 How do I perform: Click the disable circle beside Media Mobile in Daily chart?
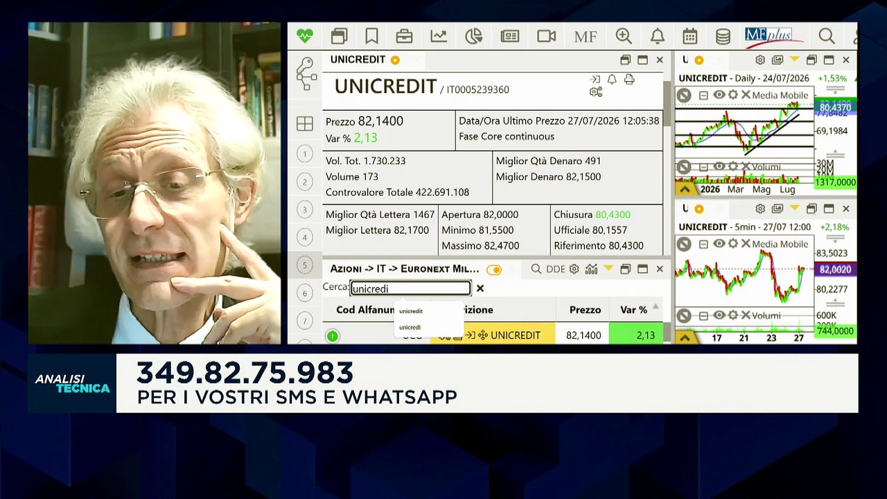coord(684,96)
